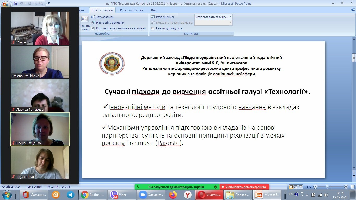This screenshot has width=356, height=200.
Task: Select olga orlova's video thumbnail
Action: (40, 163)
